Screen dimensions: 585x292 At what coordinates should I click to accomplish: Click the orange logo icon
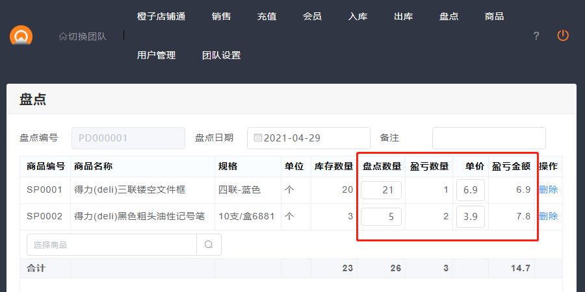pos(21,36)
